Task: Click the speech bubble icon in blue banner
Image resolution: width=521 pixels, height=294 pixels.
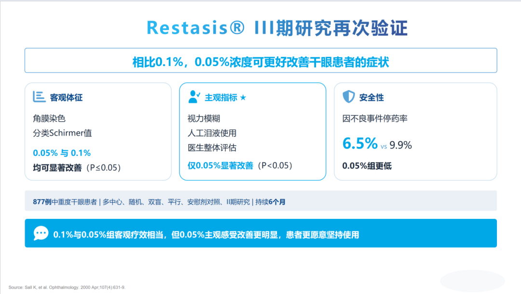Action: pyautogui.click(x=41, y=233)
